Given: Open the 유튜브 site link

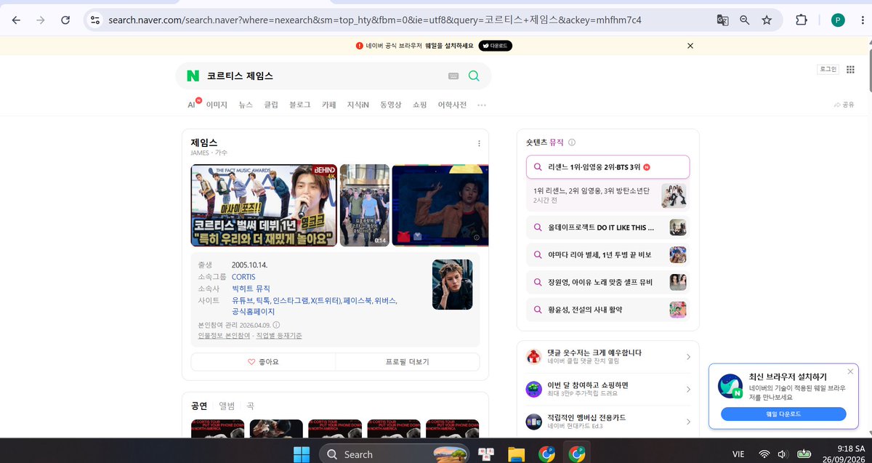Looking at the screenshot, I should 243,300.
